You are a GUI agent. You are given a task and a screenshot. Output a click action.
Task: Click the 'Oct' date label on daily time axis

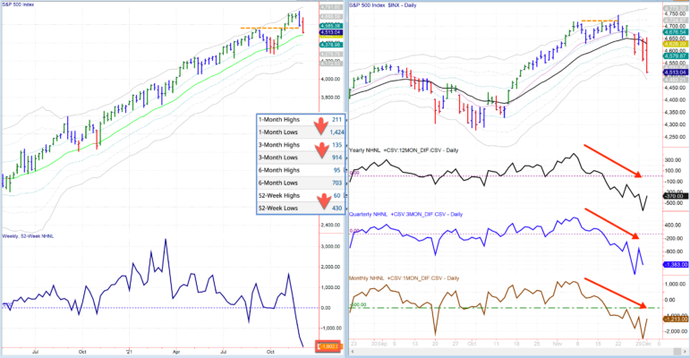point(472,344)
